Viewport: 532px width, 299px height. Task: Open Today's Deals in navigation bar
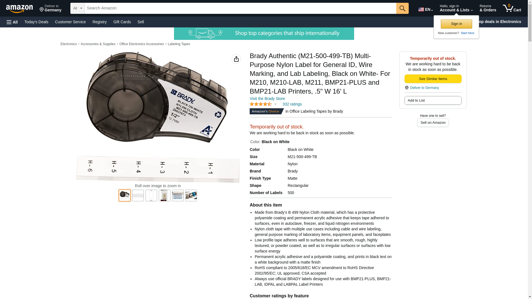36,22
